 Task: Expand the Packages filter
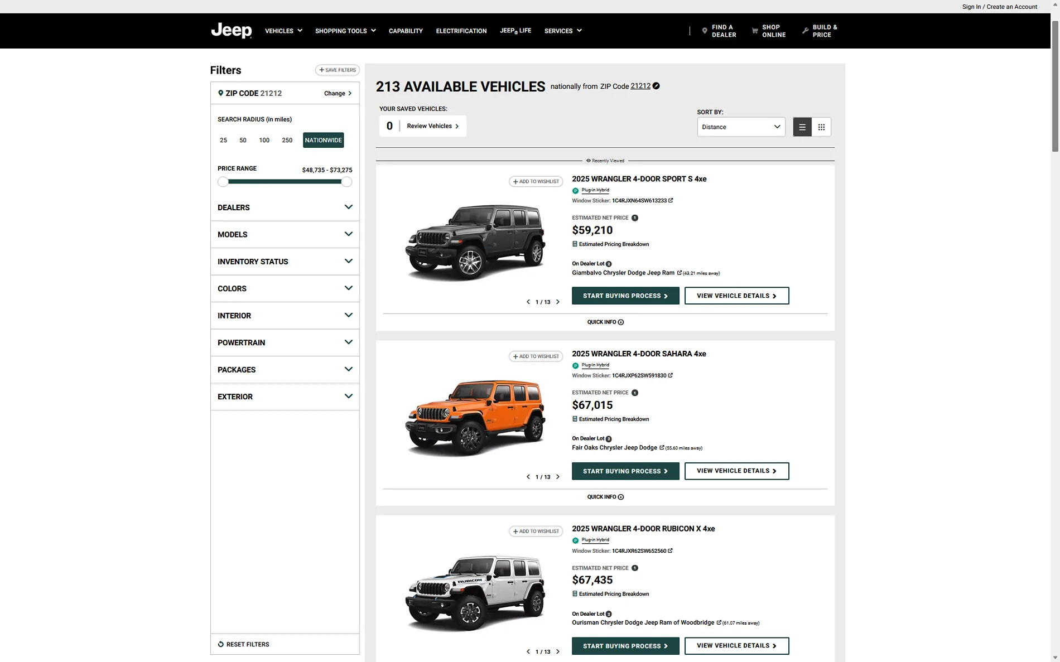coord(285,370)
